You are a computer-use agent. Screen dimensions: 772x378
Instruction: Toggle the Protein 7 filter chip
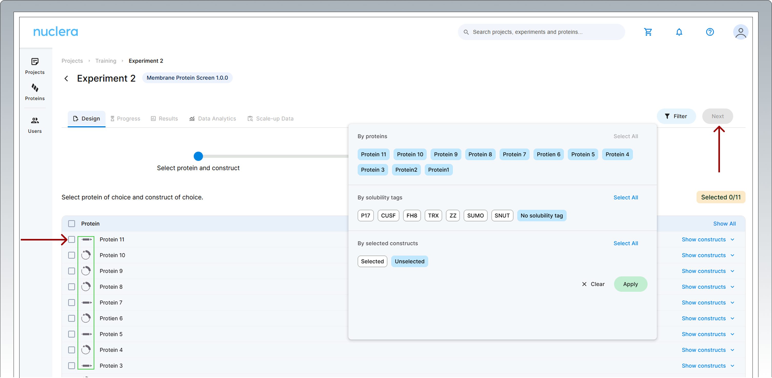(514, 154)
